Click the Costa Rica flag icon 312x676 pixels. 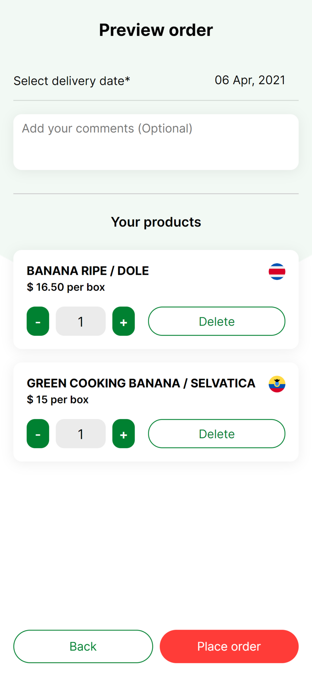[277, 271]
